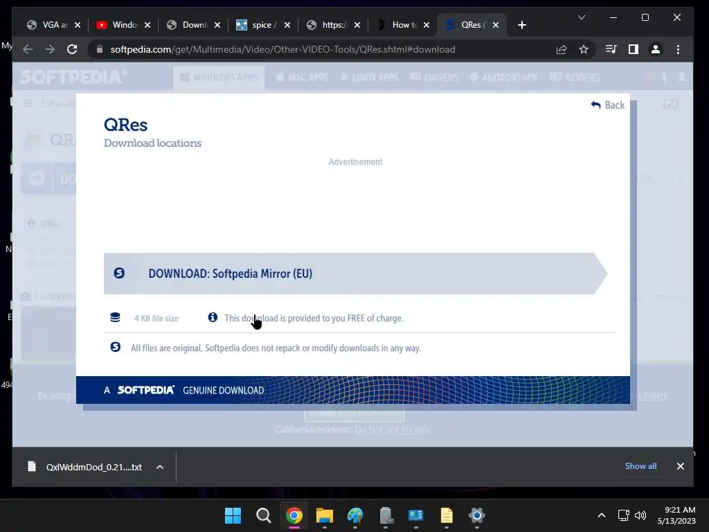
Task: Close the YouTube Windo tab
Action: [147, 25]
